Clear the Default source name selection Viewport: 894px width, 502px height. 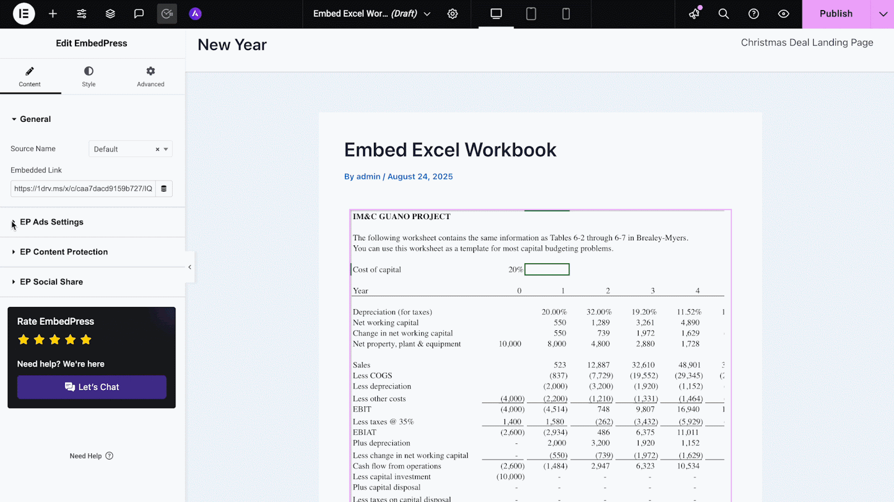click(x=158, y=149)
